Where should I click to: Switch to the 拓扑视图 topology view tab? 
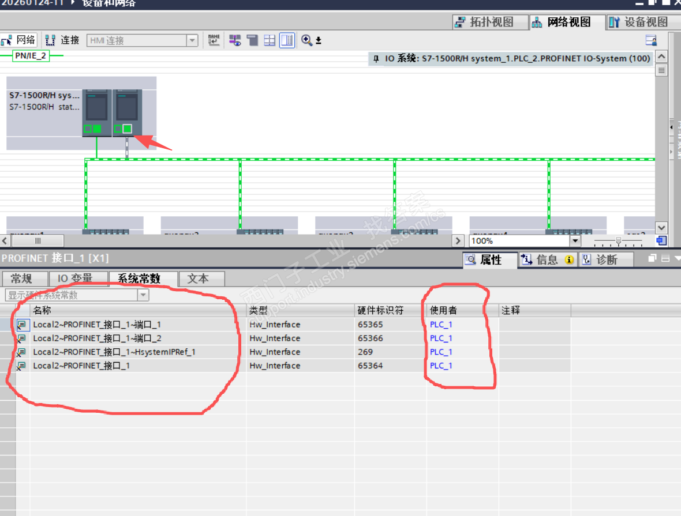pyautogui.click(x=490, y=22)
